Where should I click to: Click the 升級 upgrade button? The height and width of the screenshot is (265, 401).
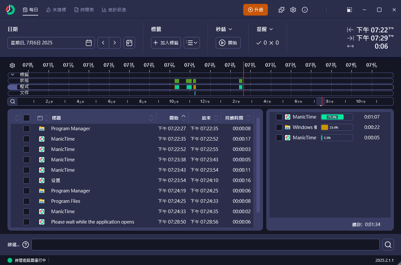(x=256, y=10)
